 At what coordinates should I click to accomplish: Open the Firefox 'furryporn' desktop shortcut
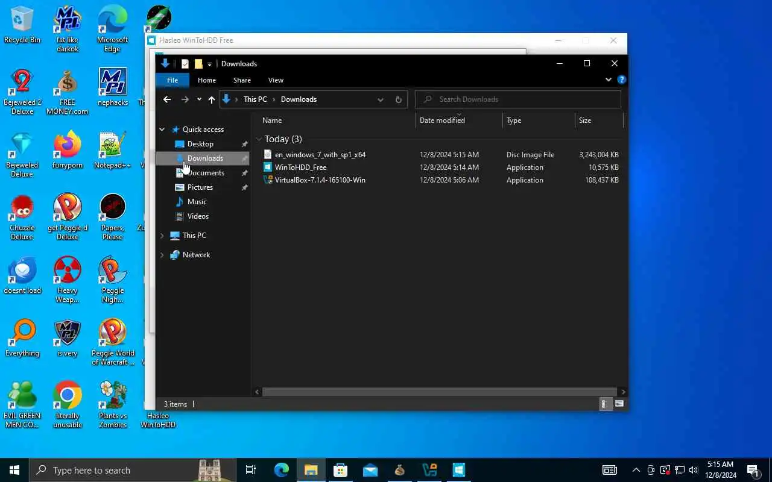coord(68,150)
